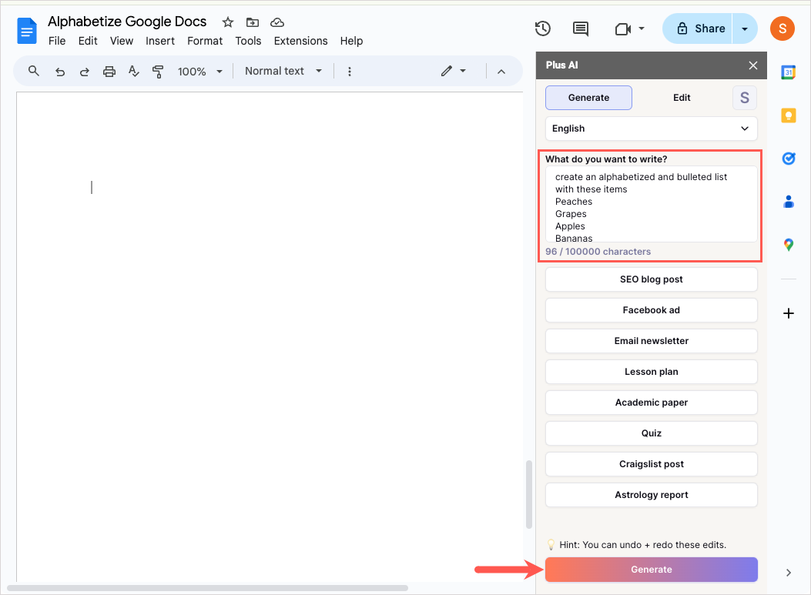This screenshot has height=595, width=811.
Task: Choose the Craigslist post template
Action: click(x=651, y=464)
